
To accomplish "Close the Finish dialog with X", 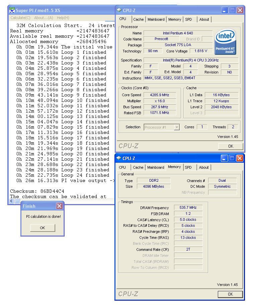I will tap(60, 206).
